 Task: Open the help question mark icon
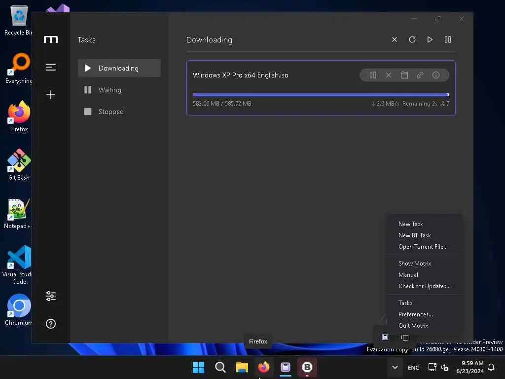tap(51, 324)
